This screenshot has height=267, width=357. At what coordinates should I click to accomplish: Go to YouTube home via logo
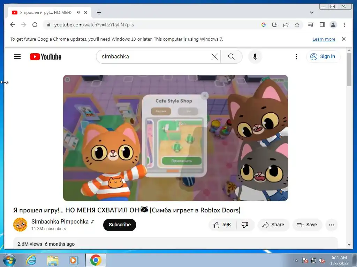click(x=46, y=57)
